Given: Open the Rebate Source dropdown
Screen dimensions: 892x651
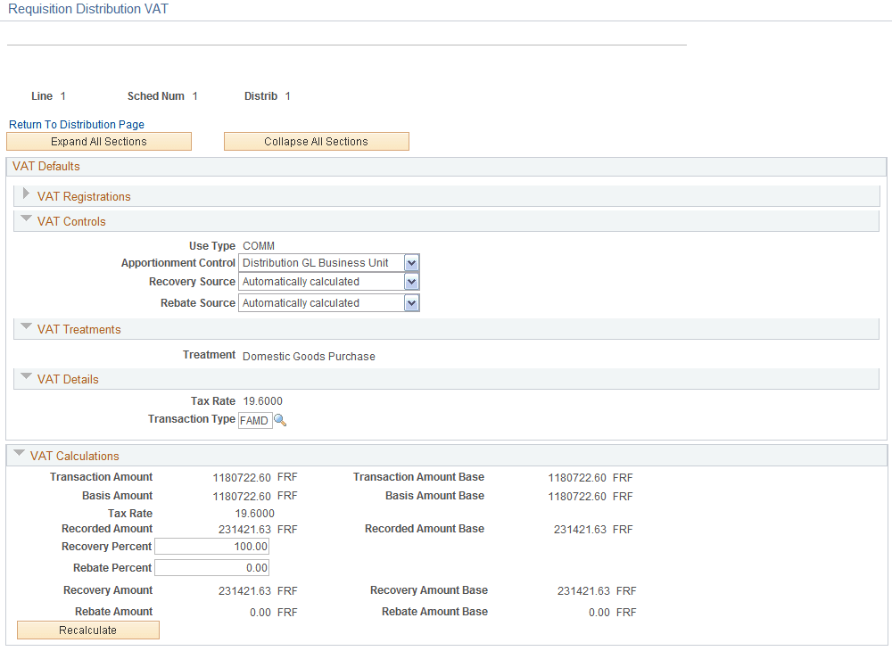Looking at the screenshot, I should (411, 303).
